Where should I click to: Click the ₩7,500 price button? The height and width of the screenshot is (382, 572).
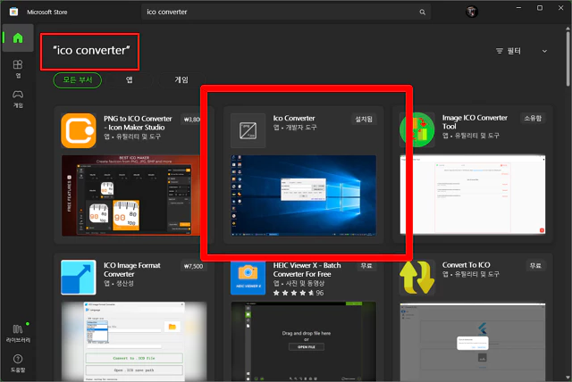click(193, 266)
